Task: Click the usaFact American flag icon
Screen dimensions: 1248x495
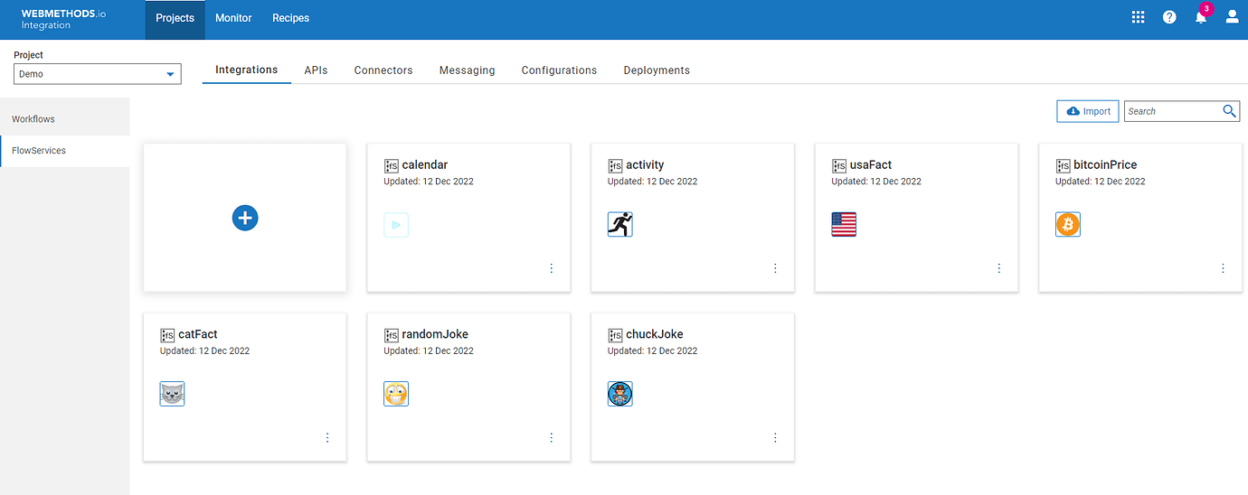Action: pos(844,224)
